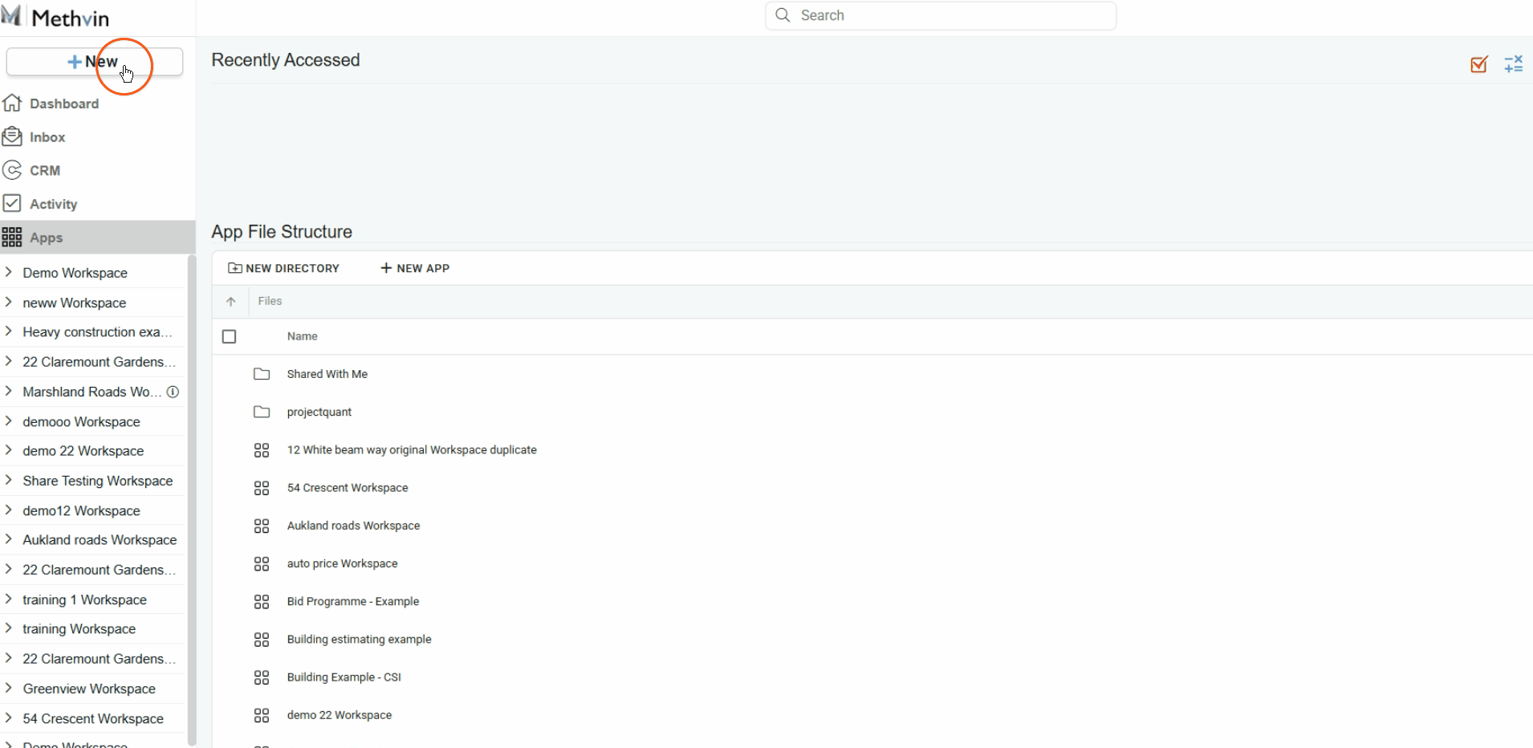Open the CRM icon in sidebar

12,170
